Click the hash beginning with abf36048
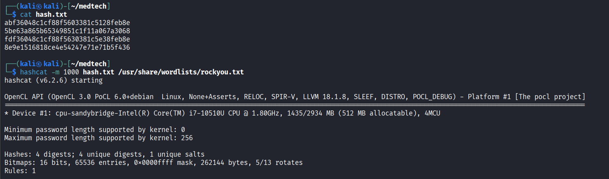Image resolution: width=609 pixels, height=179 pixels. pyautogui.click(x=67, y=23)
